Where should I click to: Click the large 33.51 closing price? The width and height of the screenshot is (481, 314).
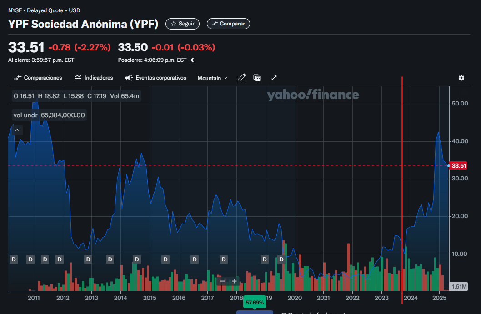(26, 48)
